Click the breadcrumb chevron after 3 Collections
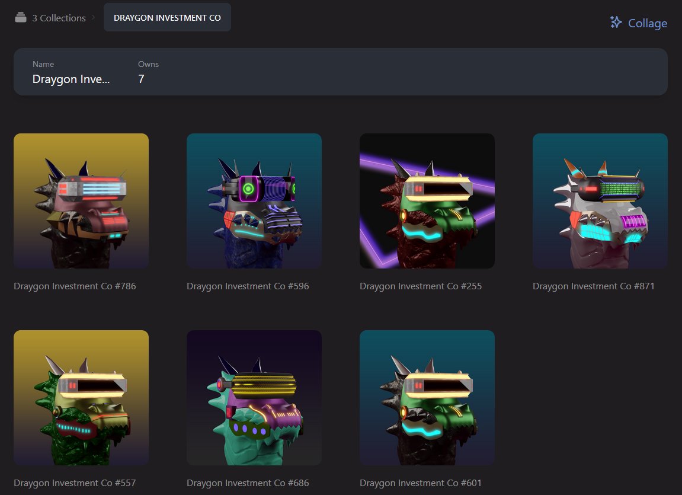 click(x=93, y=17)
